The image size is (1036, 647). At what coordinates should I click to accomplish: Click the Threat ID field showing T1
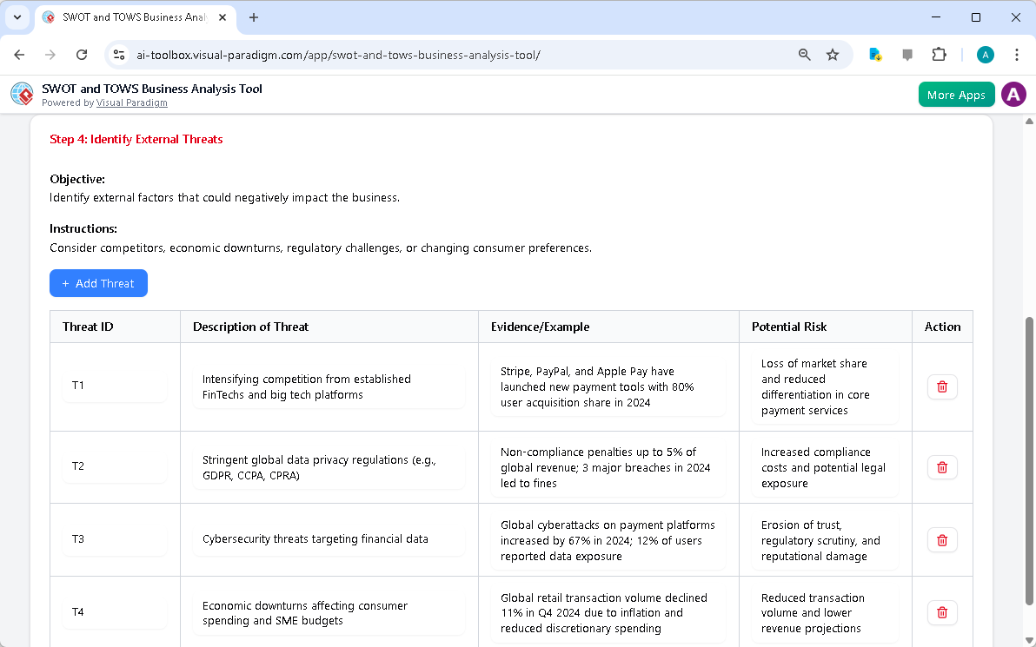pos(114,386)
